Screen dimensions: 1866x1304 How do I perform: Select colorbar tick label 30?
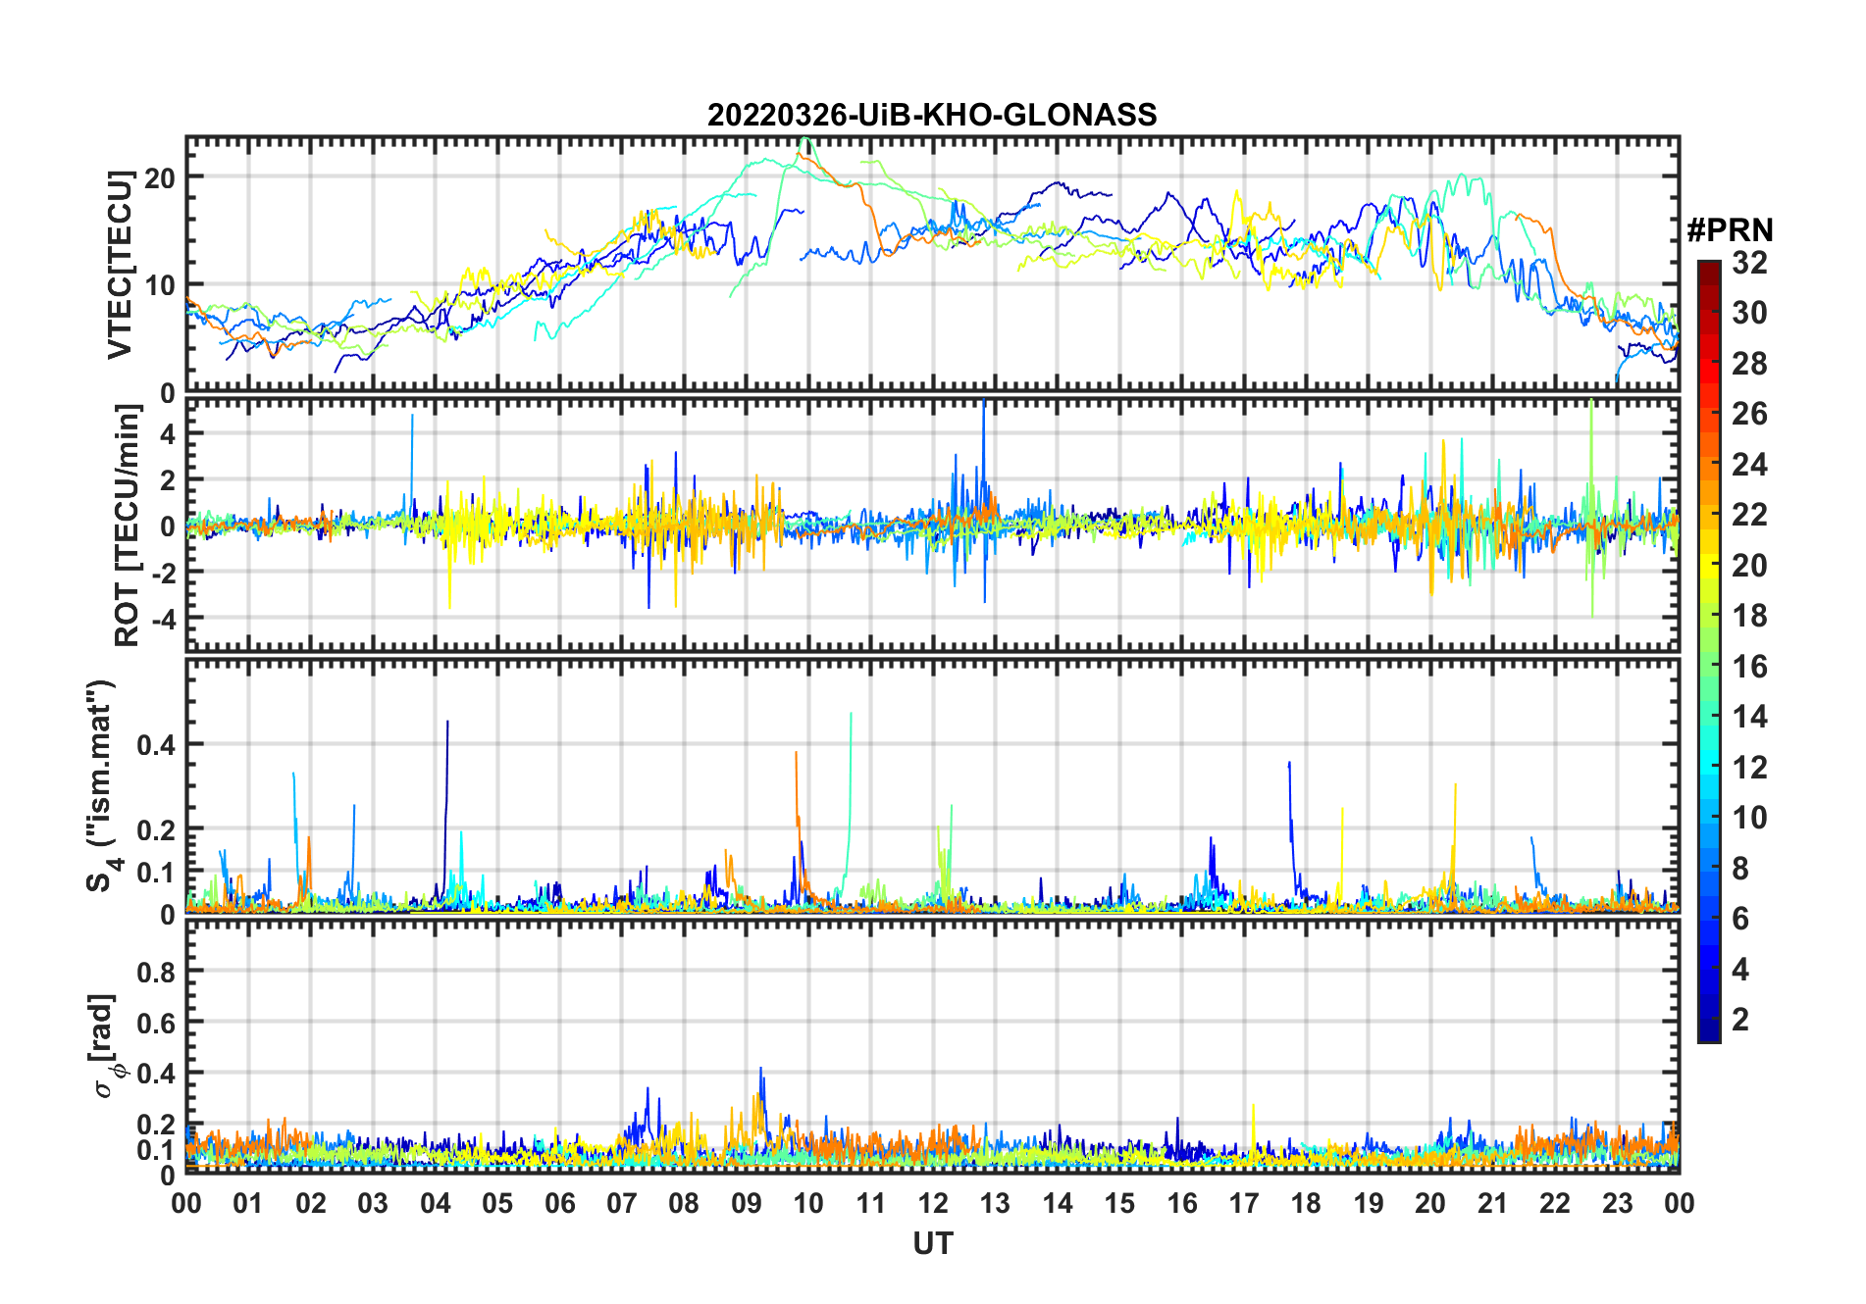coord(1750,313)
